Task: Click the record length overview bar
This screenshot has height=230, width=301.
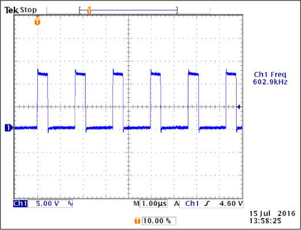Action: [x=128, y=10]
